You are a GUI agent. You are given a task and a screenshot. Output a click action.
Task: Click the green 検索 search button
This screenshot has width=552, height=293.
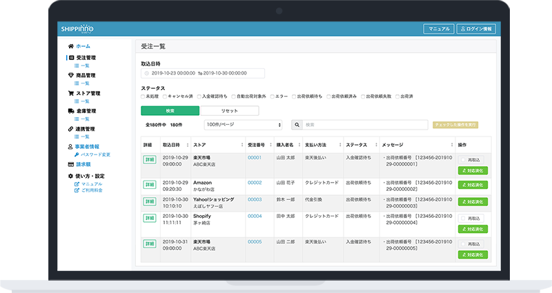170,111
